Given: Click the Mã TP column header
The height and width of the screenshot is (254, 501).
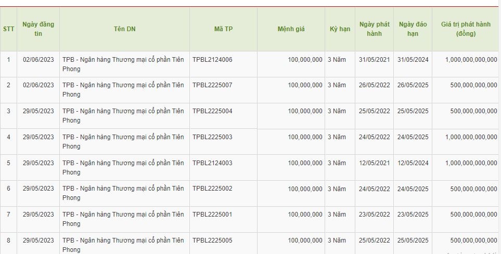Looking at the screenshot, I should tap(223, 29).
